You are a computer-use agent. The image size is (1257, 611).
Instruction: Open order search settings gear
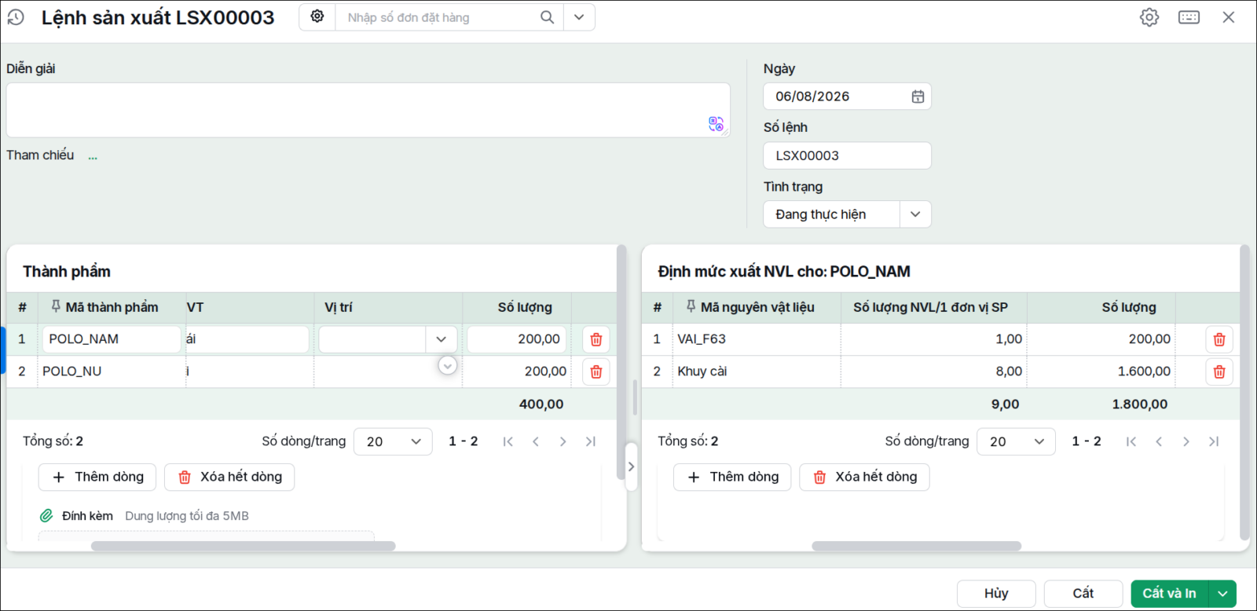pyautogui.click(x=317, y=16)
